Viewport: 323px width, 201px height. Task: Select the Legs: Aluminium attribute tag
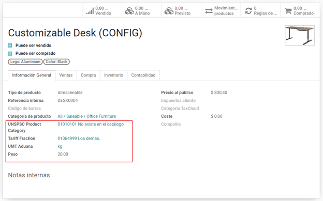pyautogui.click(x=25, y=61)
